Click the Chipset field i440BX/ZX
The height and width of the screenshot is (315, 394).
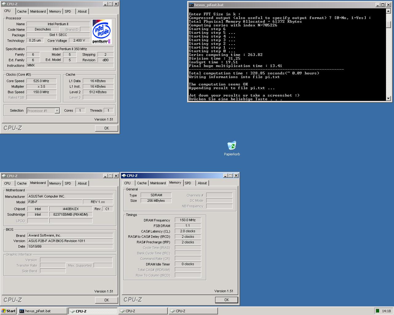(x=71, y=209)
